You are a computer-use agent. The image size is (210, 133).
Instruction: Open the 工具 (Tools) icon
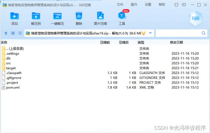pos(122,15)
